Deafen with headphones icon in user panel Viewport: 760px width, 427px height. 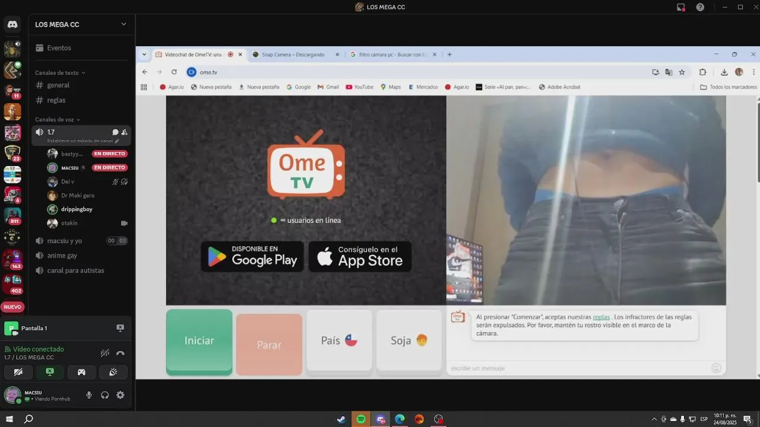104,395
